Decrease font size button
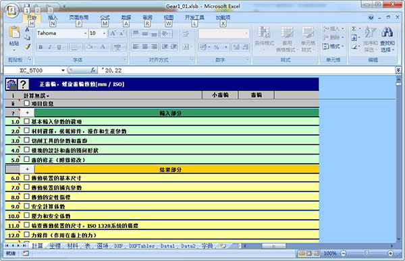This screenshot has height=261, width=405. [x=122, y=33]
